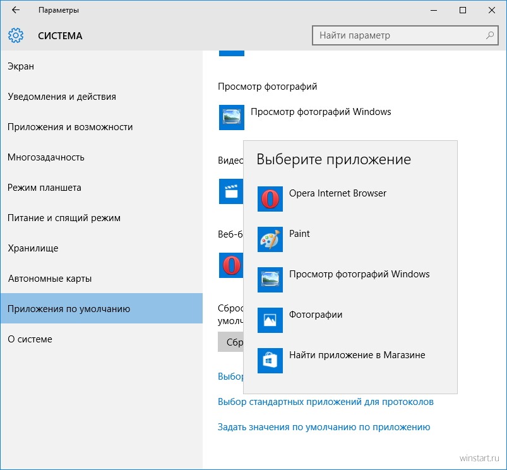Click the video player clapperboard icon
The height and width of the screenshot is (470, 507).
(231, 191)
